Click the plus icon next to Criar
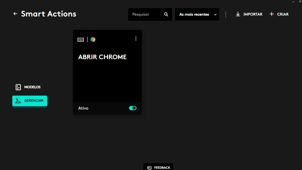 click(272, 14)
